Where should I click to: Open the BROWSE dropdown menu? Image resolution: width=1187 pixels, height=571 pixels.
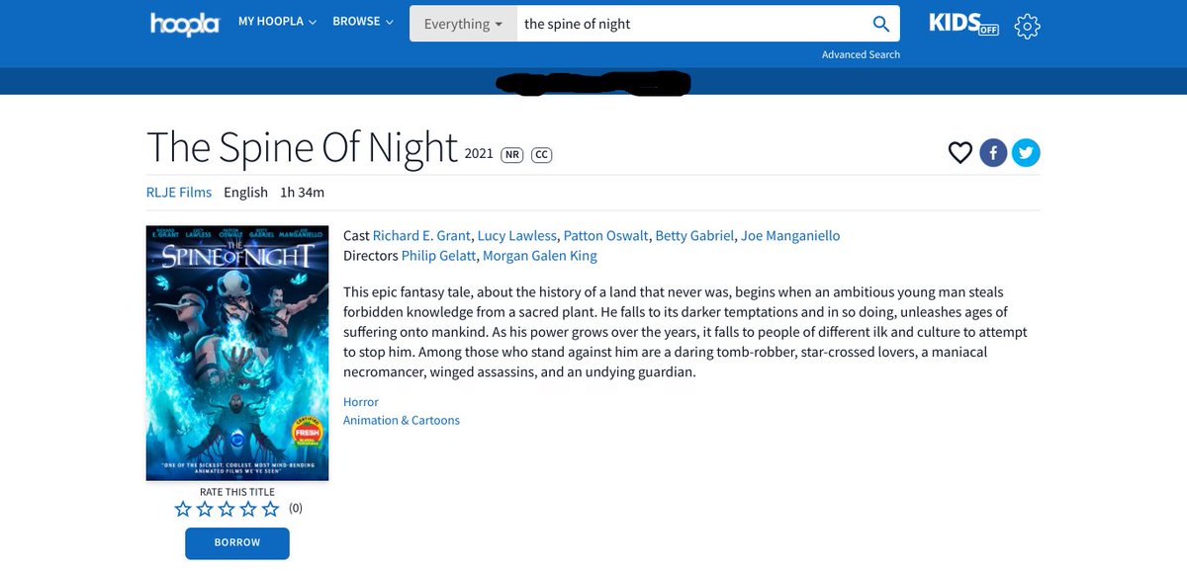tap(363, 22)
